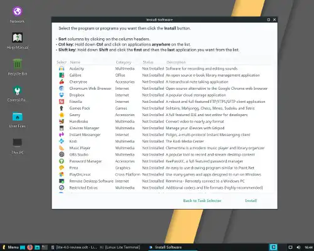The image size is (314, 251).
Task: Select the Kodi icon in the list
Action: click(x=62, y=141)
